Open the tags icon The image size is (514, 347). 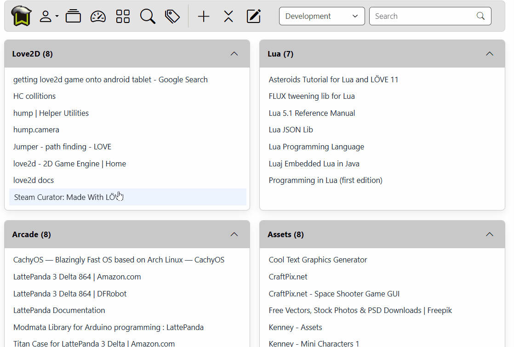pos(172,16)
